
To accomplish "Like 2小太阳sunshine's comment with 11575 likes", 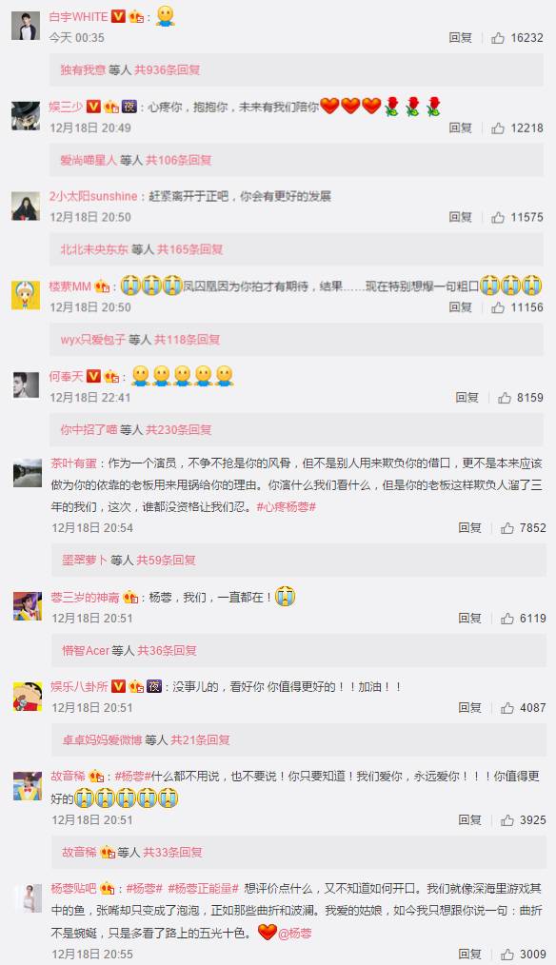I will coord(498,217).
